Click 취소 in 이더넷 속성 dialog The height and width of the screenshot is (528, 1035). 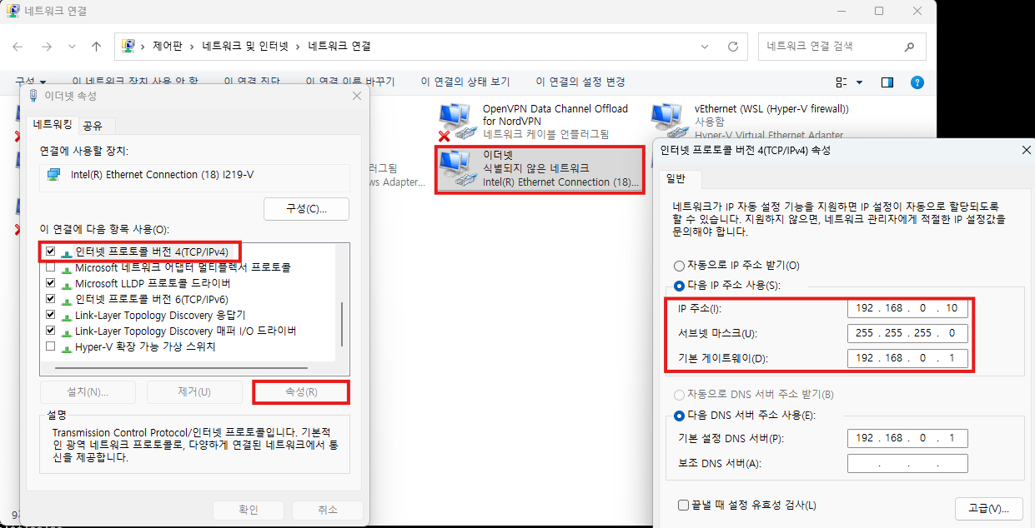(328, 510)
